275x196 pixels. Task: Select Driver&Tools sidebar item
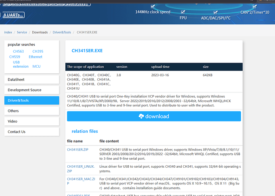pyautogui.click(x=32, y=100)
